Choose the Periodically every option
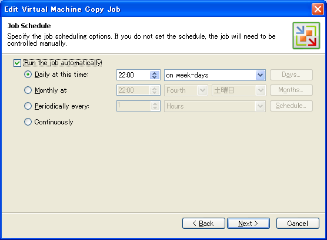The image size is (327, 240). [28, 106]
